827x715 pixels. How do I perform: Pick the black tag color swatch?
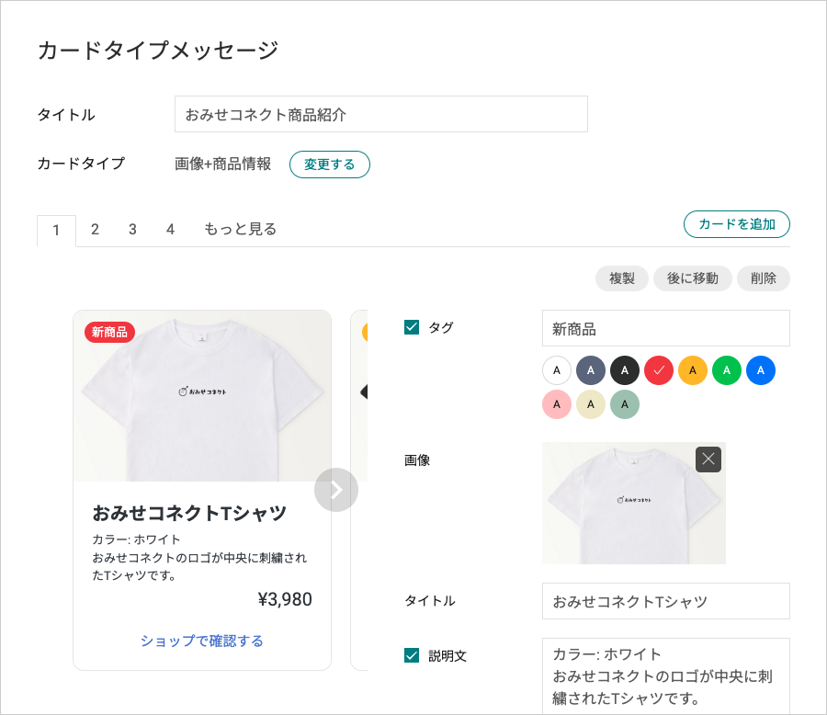click(x=625, y=370)
